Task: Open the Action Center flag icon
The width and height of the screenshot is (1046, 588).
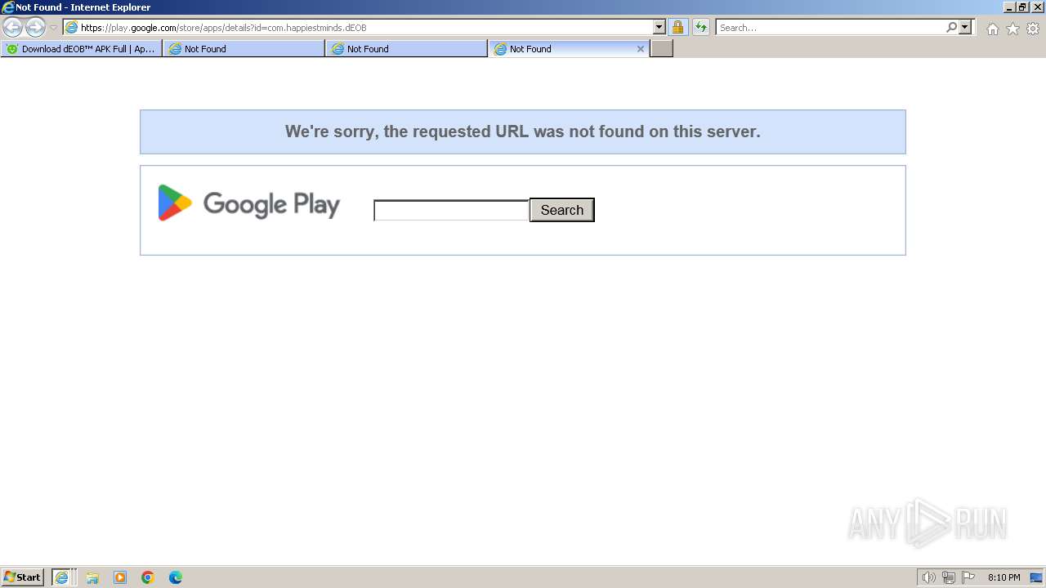Action: [x=968, y=577]
